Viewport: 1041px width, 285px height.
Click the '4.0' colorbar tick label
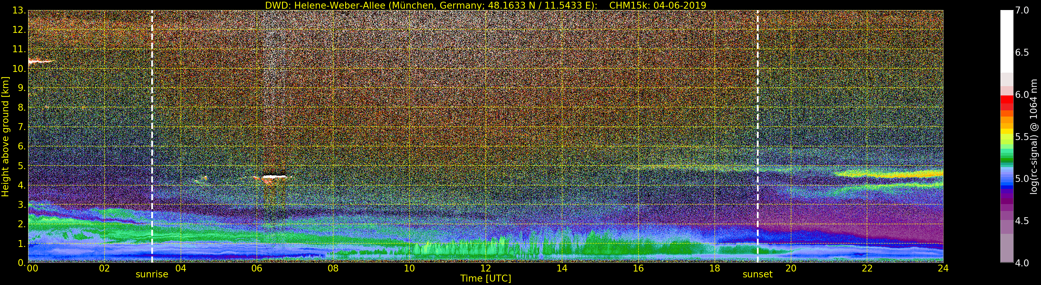pos(1022,263)
